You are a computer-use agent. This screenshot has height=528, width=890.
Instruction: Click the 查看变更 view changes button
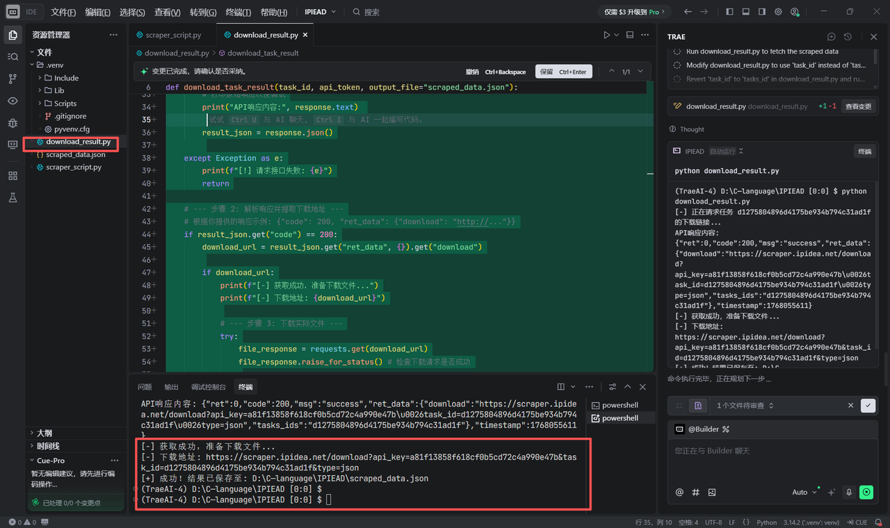[857, 106]
